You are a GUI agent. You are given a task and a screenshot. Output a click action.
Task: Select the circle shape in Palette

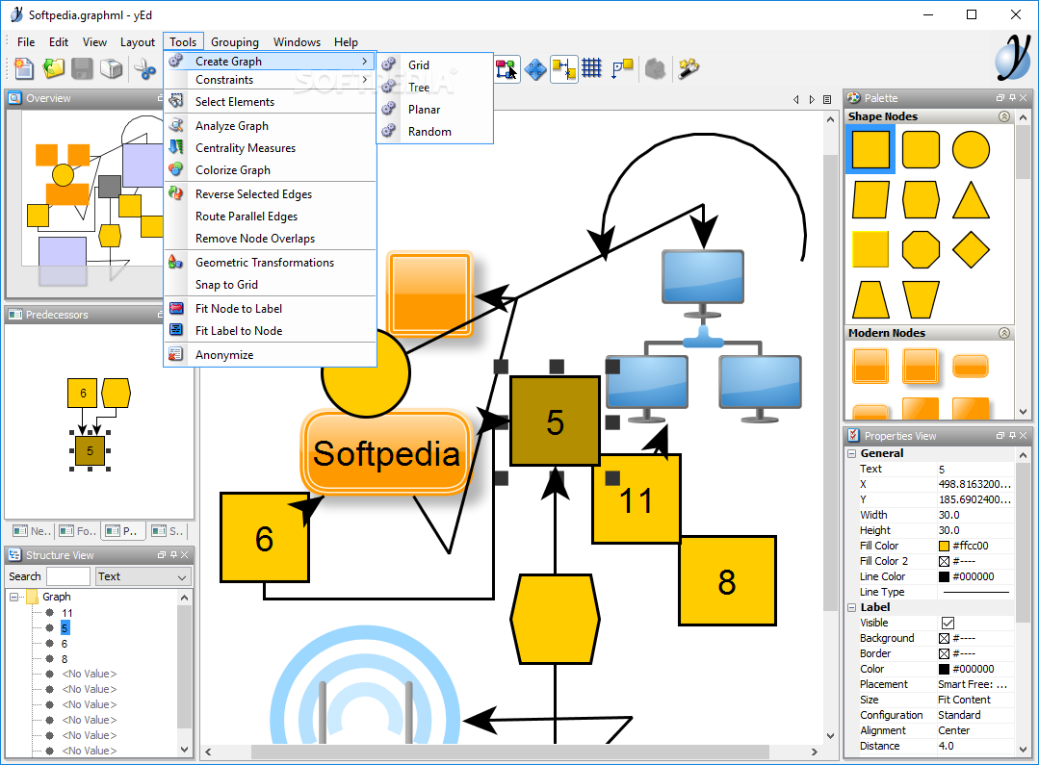[971, 150]
